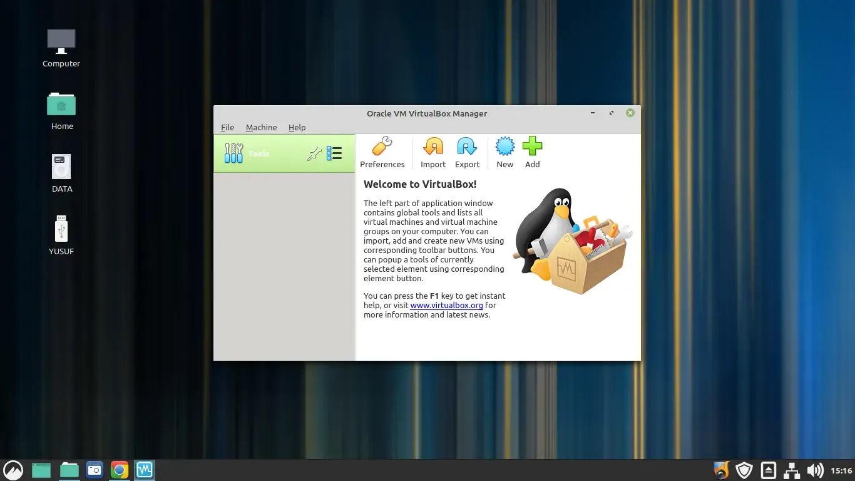Visit the www.virtualbox.org link
855x481 pixels.
pyautogui.click(x=446, y=306)
